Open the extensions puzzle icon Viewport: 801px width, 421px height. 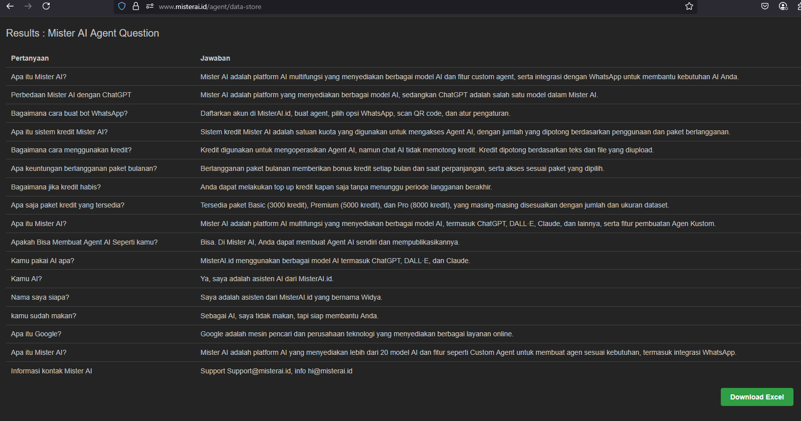tap(798, 7)
